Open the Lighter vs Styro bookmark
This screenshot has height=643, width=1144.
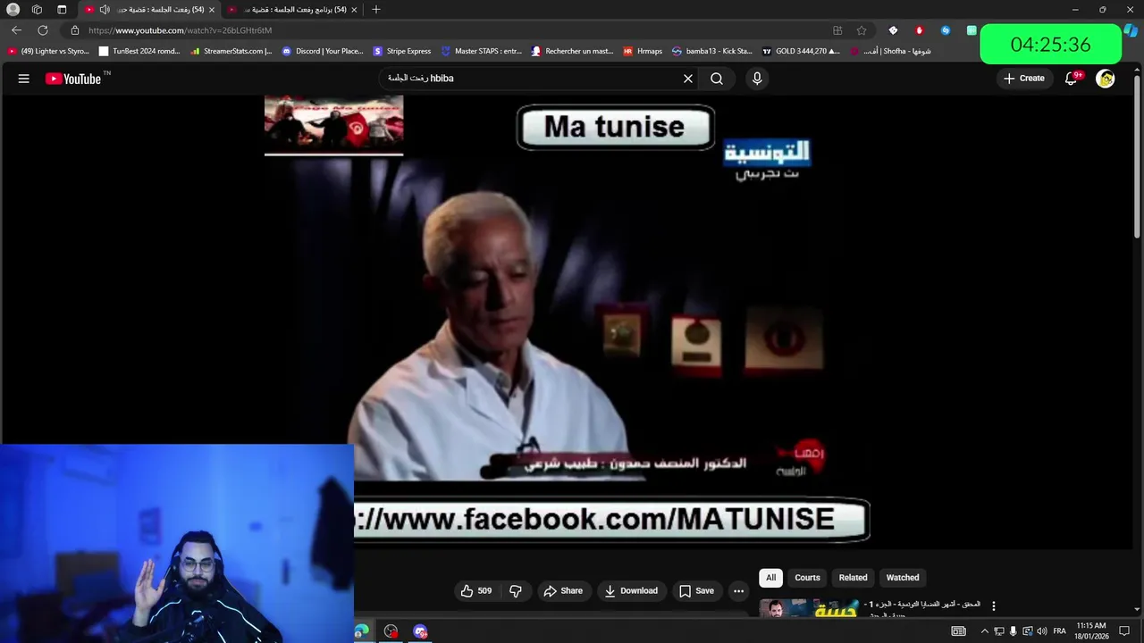pyautogui.click(x=48, y=51)
